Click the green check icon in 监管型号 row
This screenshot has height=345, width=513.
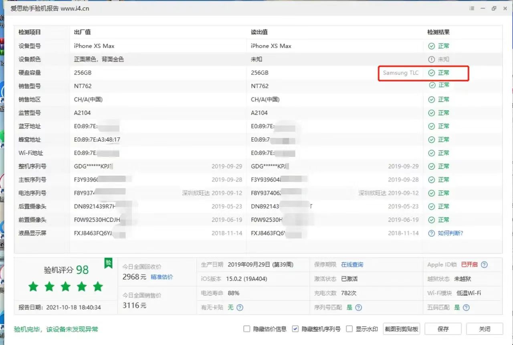(x=431, y=113)
